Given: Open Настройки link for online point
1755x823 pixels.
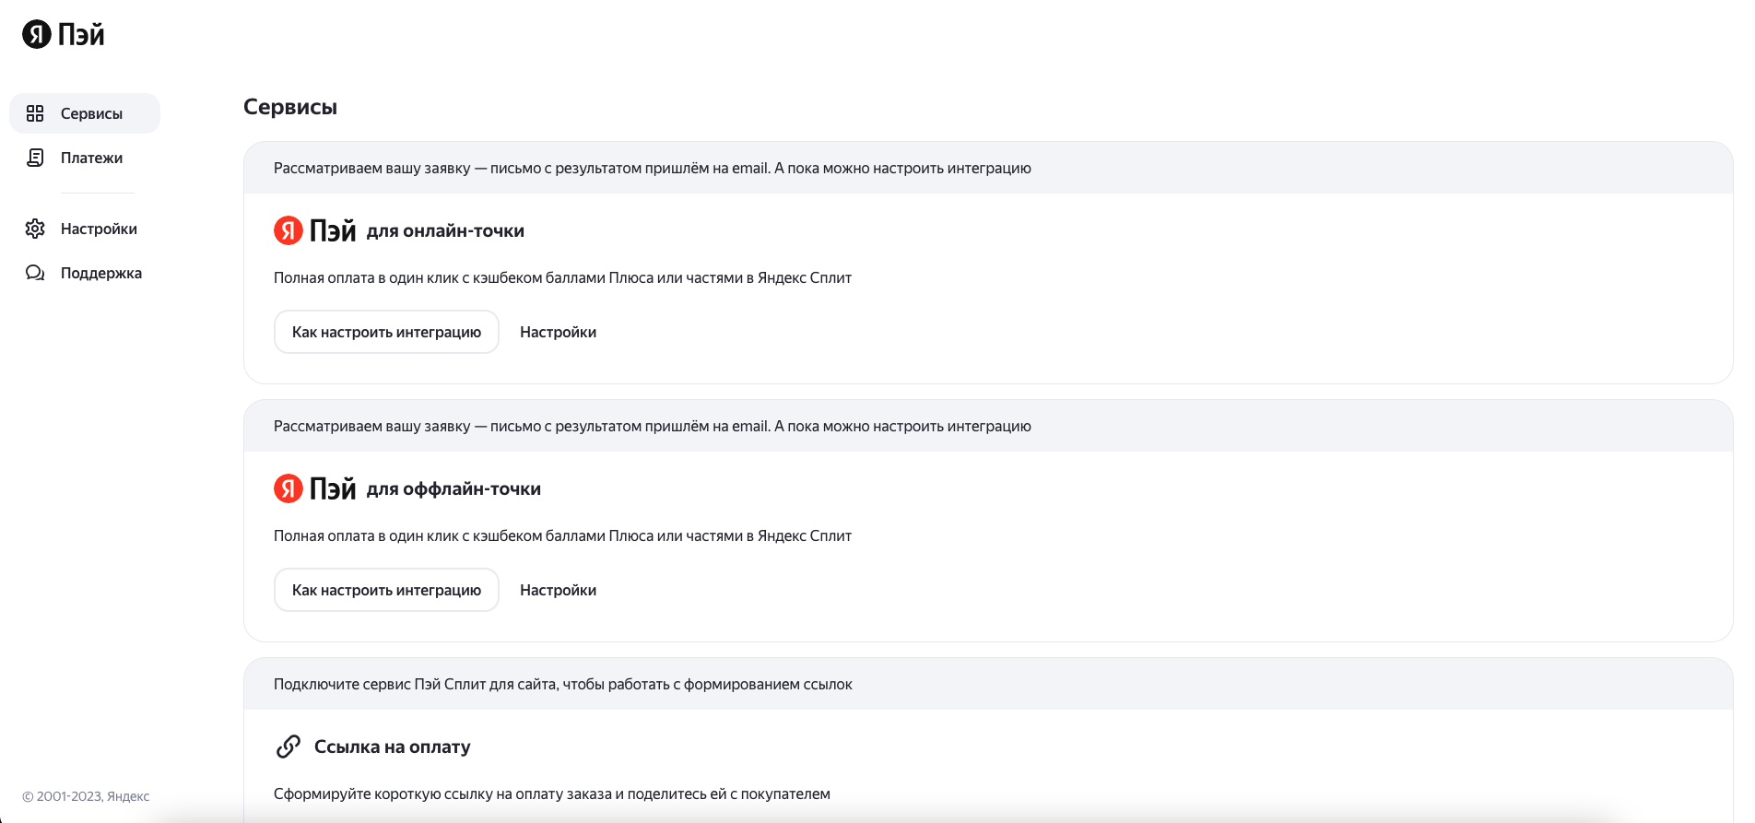Looking at the screenshot, I should tap(558, 332).
